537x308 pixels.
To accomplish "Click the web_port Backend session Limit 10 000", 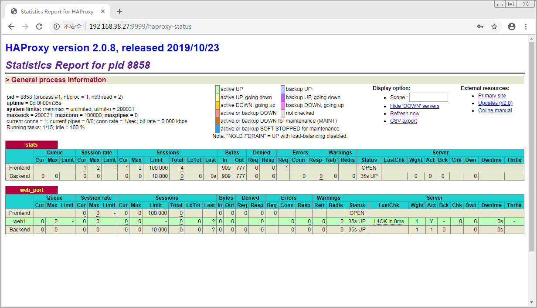I will 159,230.
